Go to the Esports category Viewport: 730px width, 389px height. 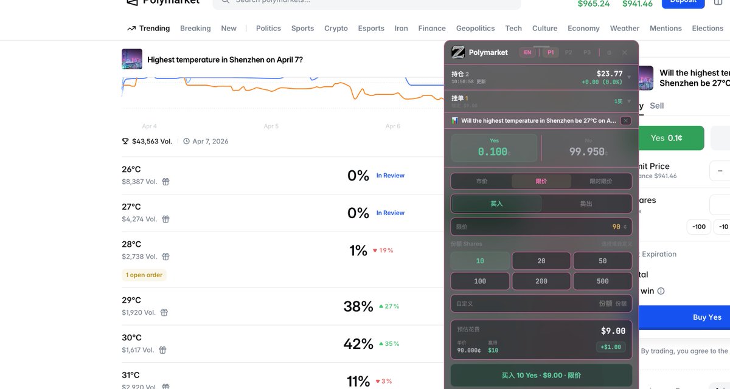(371, 29)
